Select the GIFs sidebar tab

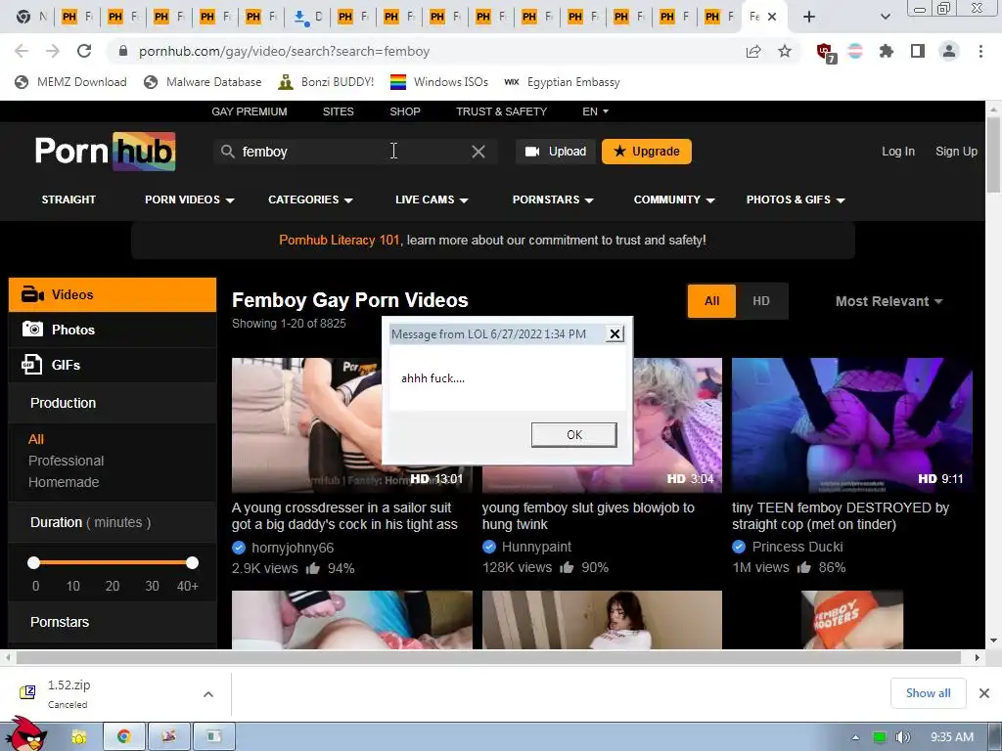(113, 365)
